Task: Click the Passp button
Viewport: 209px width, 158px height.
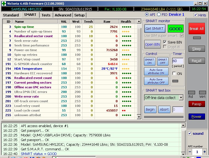Action: (x=197, y=104)
